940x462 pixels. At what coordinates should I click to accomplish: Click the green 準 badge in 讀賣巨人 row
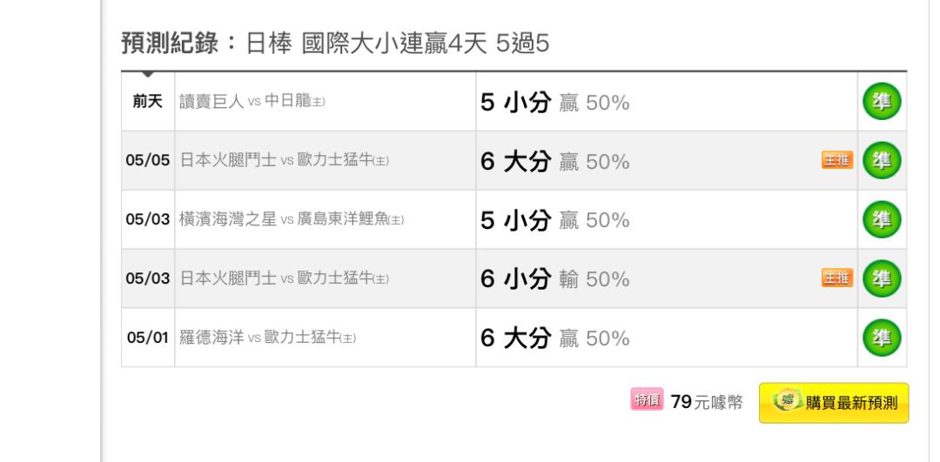point(882,101)
